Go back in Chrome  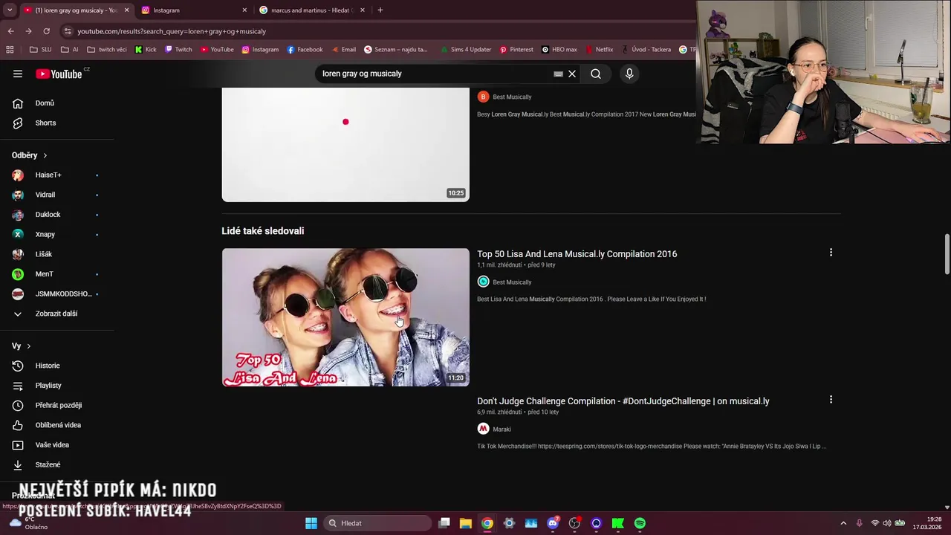(x=10, y=31)
